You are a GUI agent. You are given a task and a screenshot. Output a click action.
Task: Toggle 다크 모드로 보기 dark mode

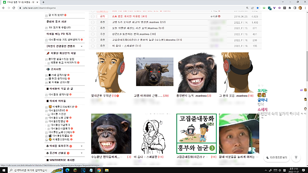pos(276,157)
